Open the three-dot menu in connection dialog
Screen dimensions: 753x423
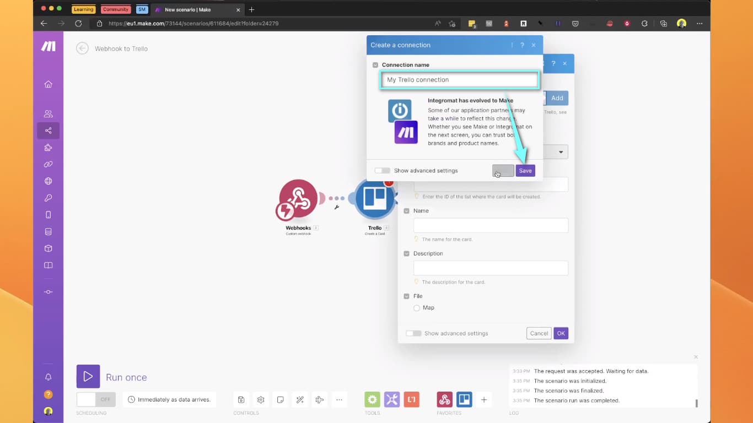(x=512, y=45)
